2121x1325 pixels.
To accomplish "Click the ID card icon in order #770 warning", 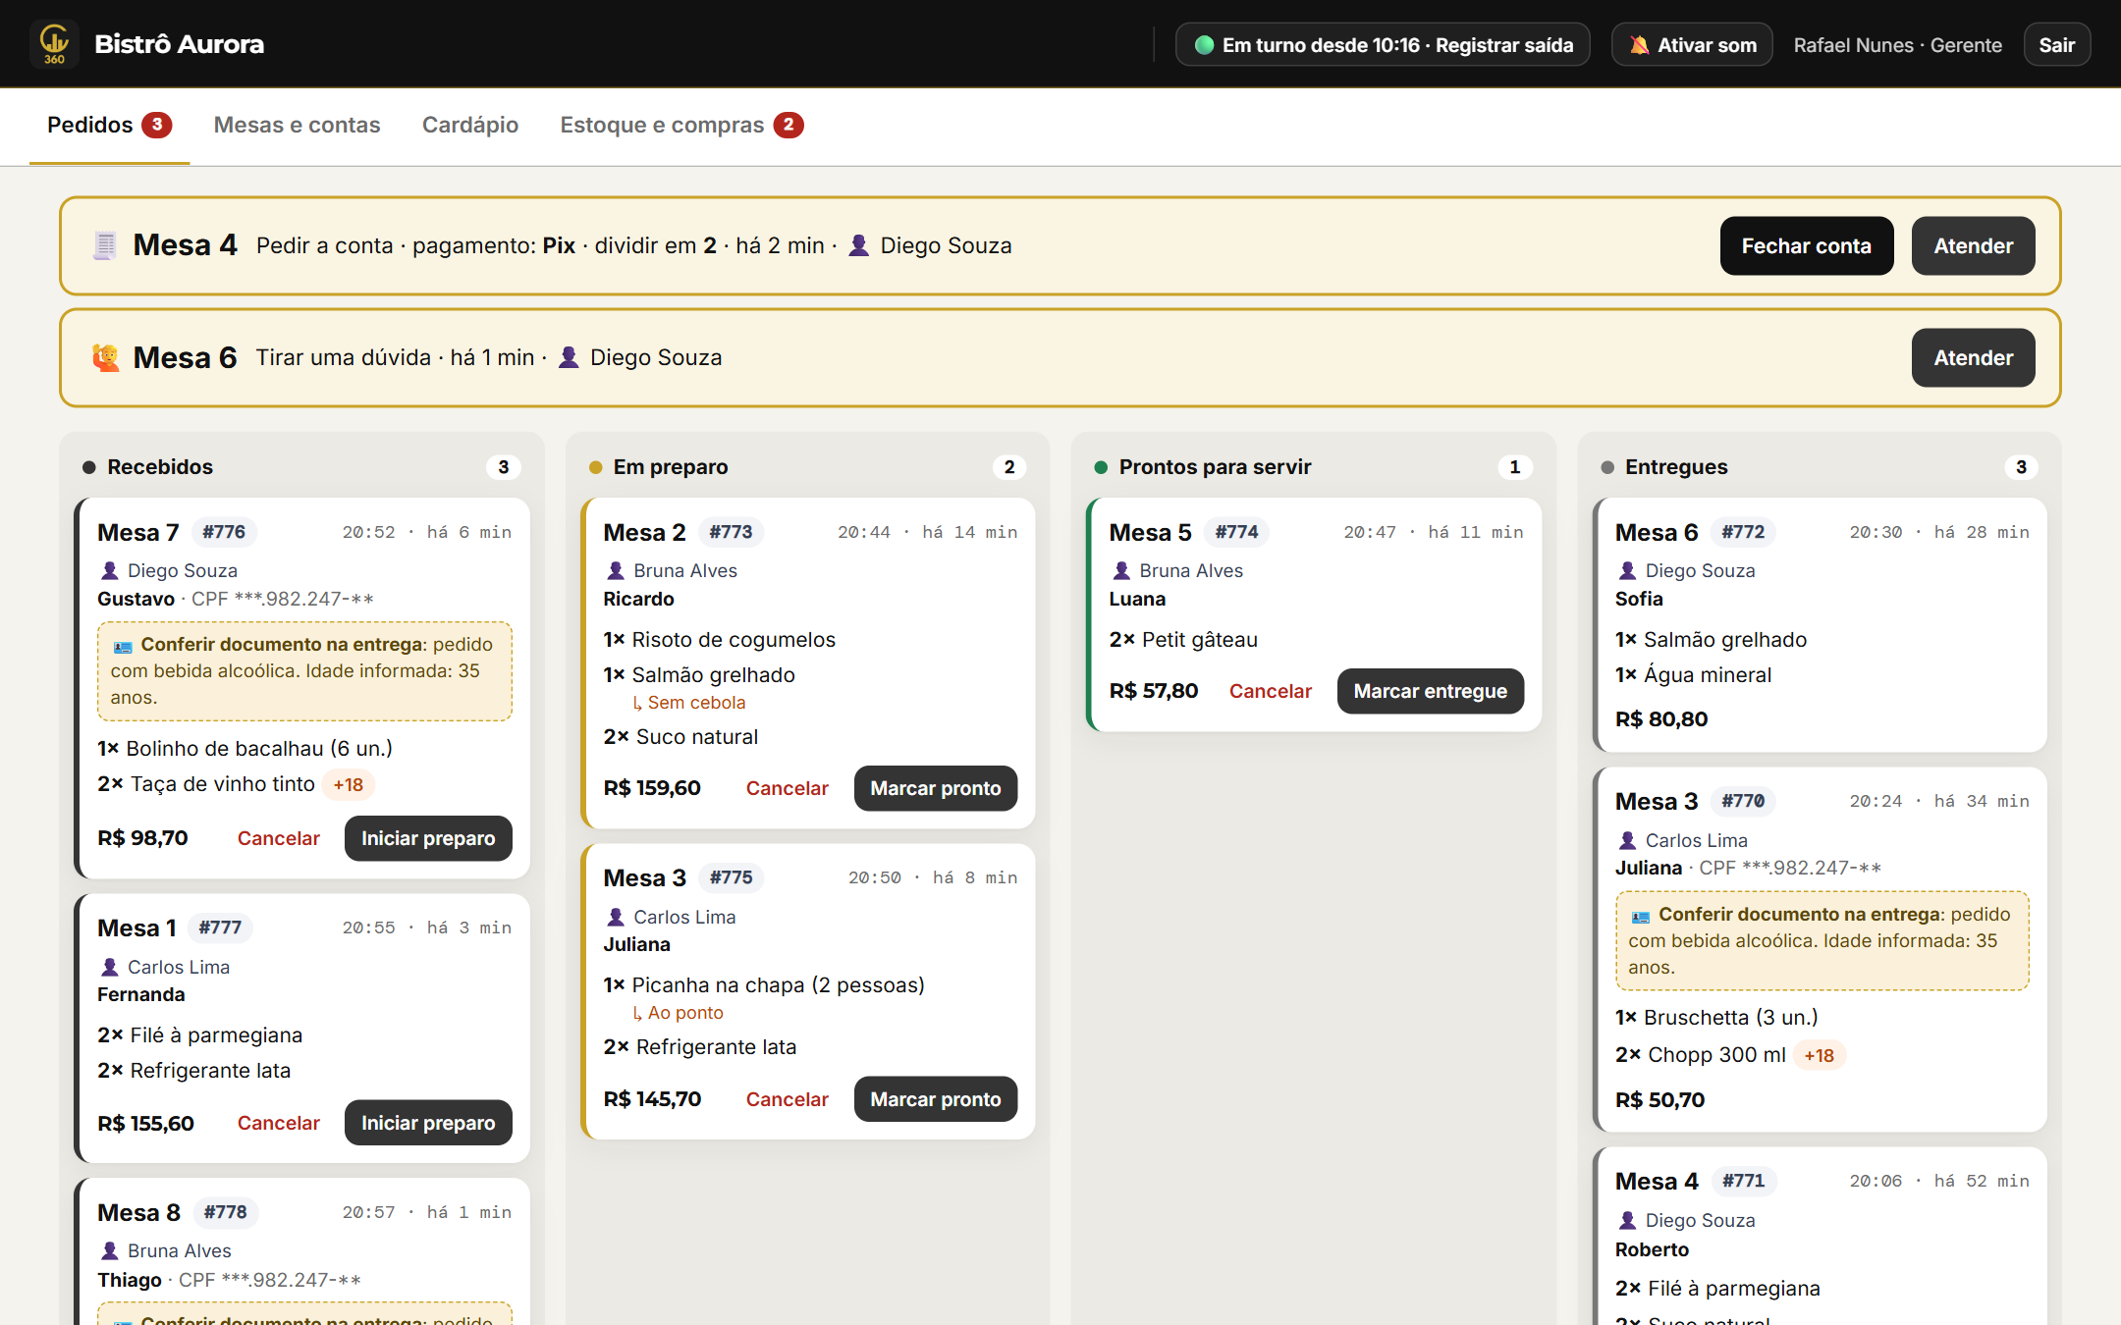I will [x=1641, y=916].
